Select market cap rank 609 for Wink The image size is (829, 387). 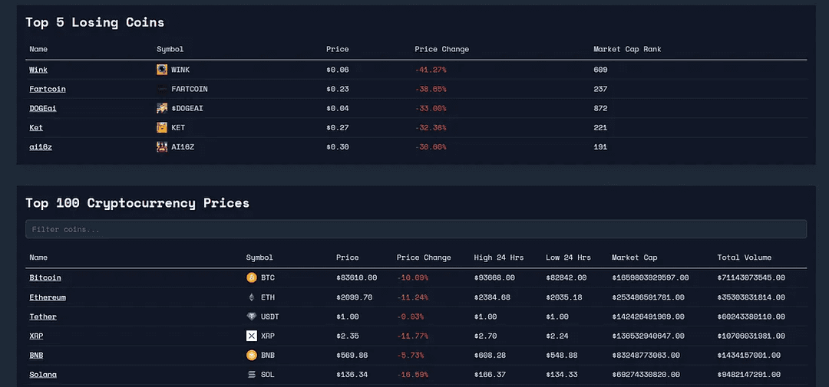pos(600,70)
